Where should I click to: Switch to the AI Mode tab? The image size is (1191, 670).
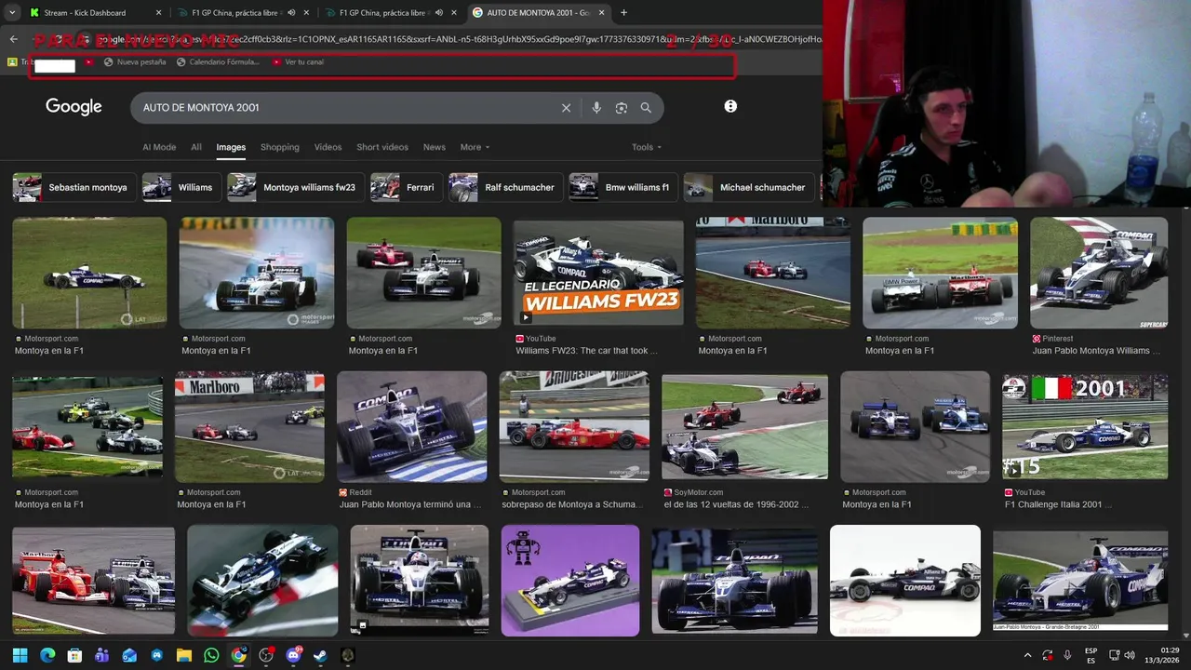[159, 147]
